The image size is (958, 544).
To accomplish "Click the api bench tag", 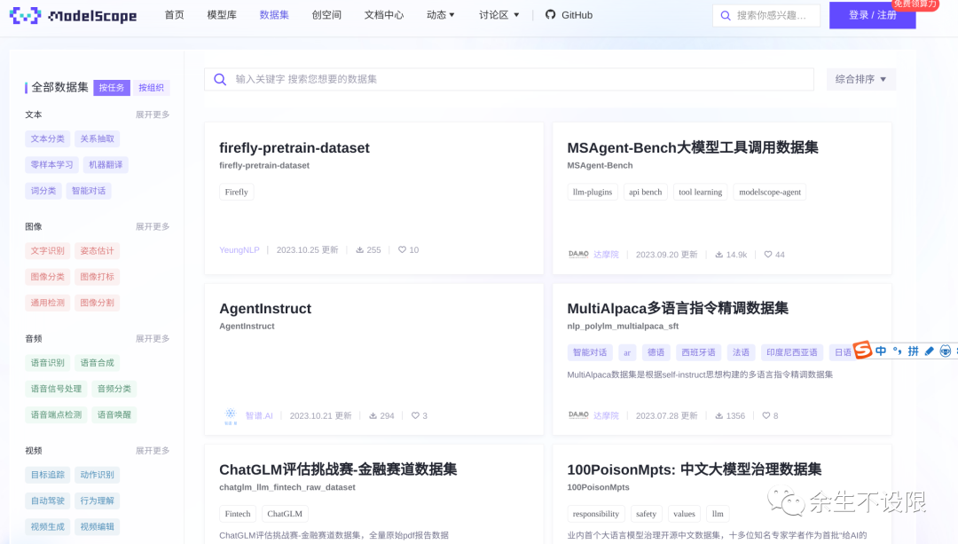I will (645, 192).
